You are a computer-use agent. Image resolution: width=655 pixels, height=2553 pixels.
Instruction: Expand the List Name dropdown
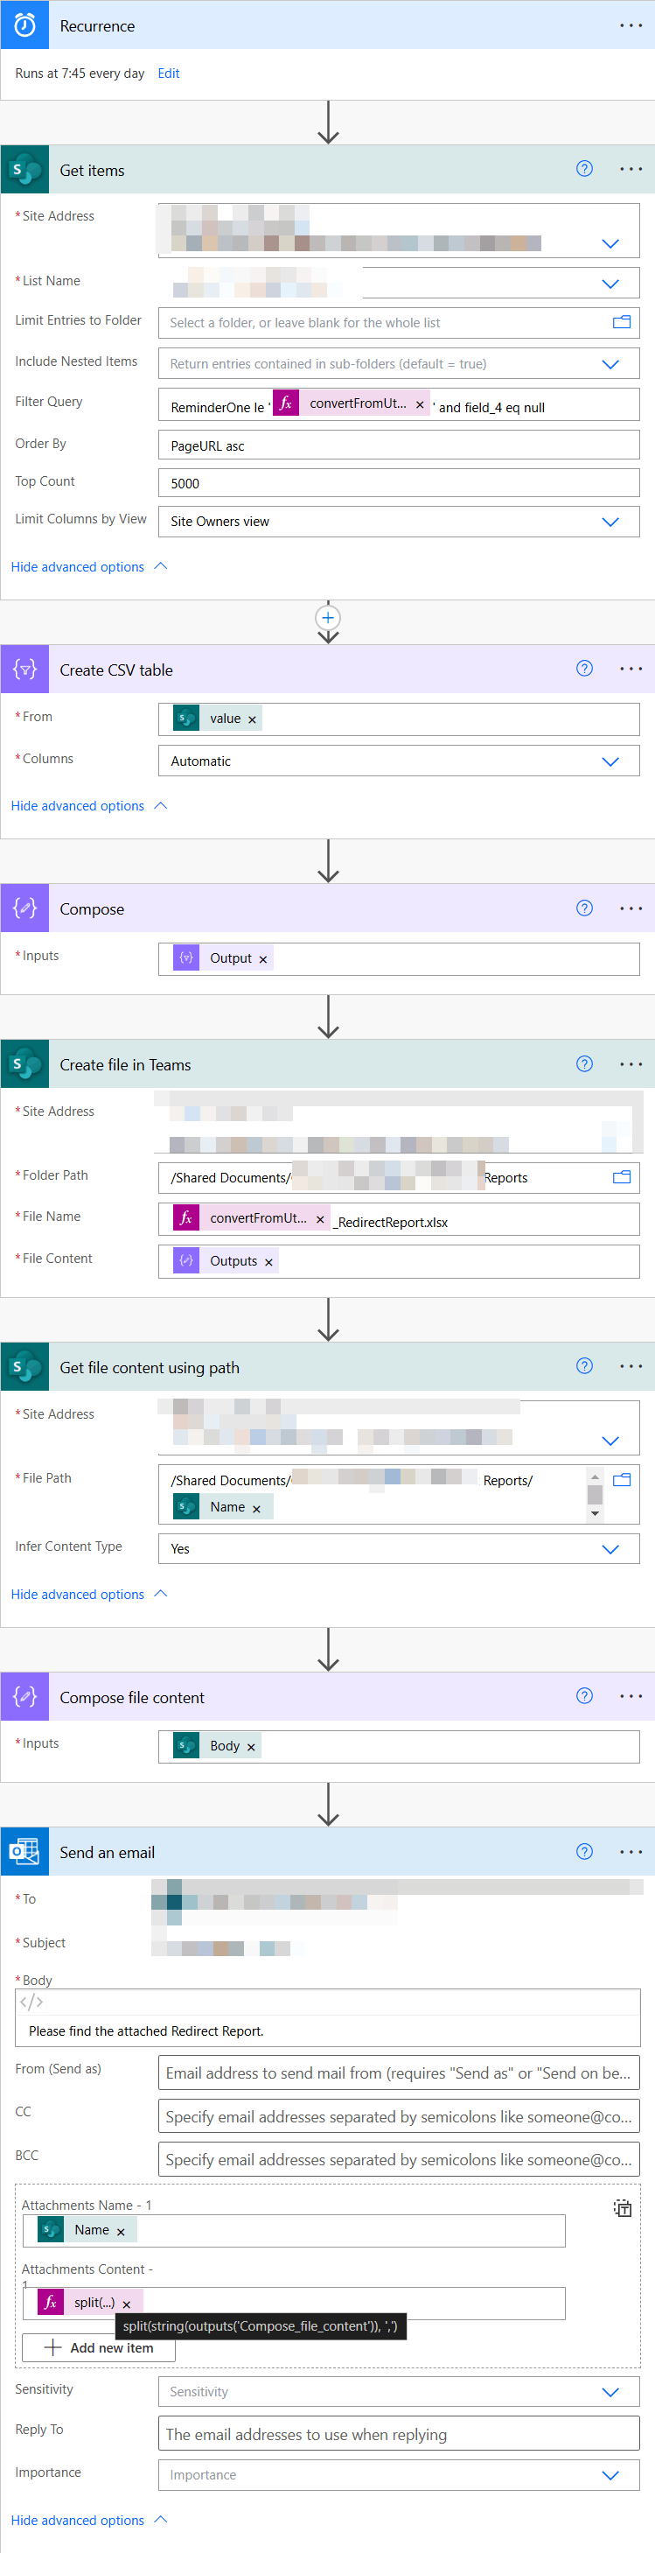[610, 284]
